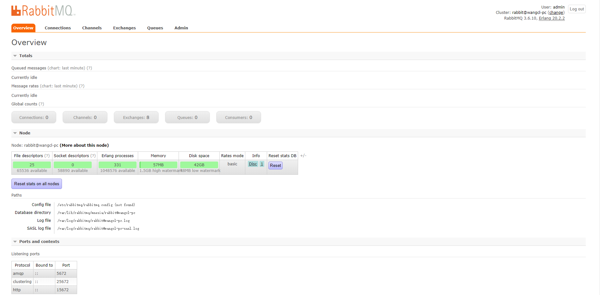Click the 48MB low watermark text
The image size is (600, 295).
(200, 171)
